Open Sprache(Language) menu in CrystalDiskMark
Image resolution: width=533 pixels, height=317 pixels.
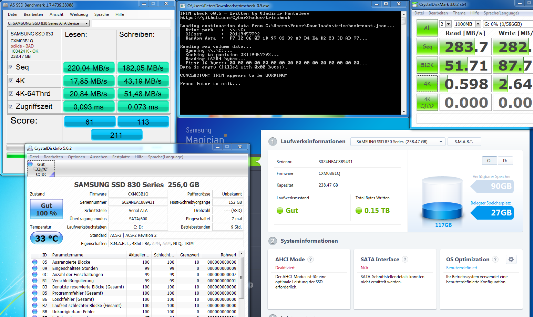[x=501, y=13]
